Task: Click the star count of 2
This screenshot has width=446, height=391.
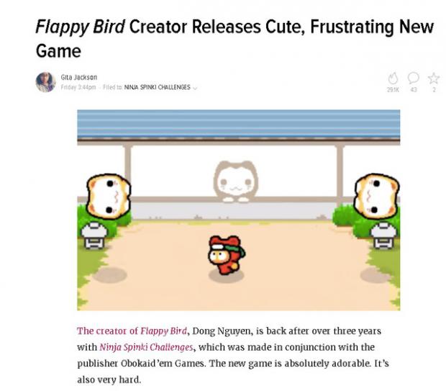Action: tap(434, 90)
